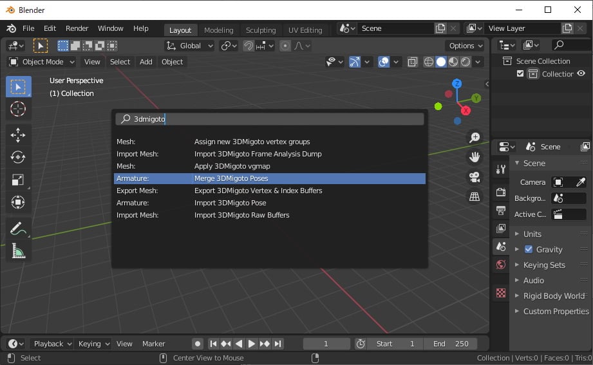Image resolution: width=593 pixels, height=365 pixels.
Task: Hide Collection with eye icon
Action: (x=581, y=74)
